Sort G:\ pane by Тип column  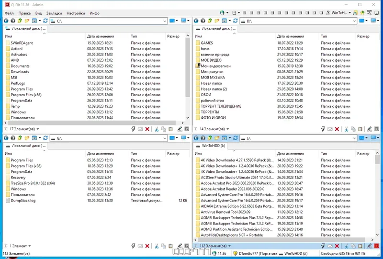[x=134, y=154]
